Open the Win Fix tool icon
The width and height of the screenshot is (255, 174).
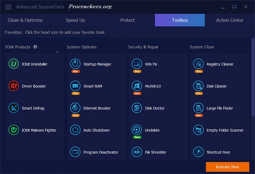(x=137, y=64)
